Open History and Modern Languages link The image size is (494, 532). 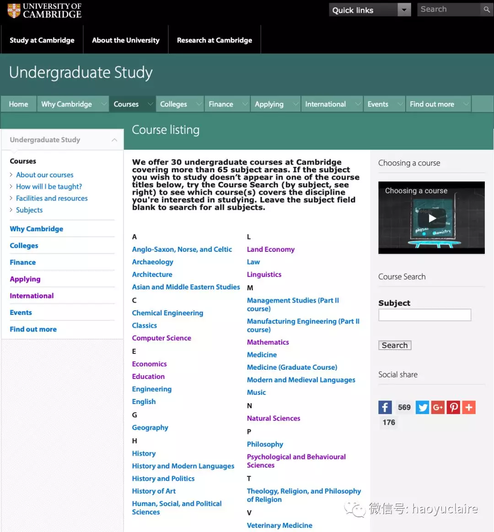(x=183, y=466)
